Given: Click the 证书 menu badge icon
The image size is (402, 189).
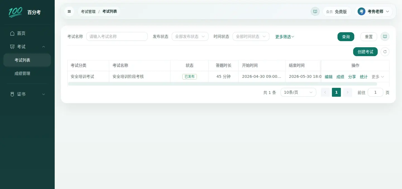Looking at the screenshot, I should point(12,94).
